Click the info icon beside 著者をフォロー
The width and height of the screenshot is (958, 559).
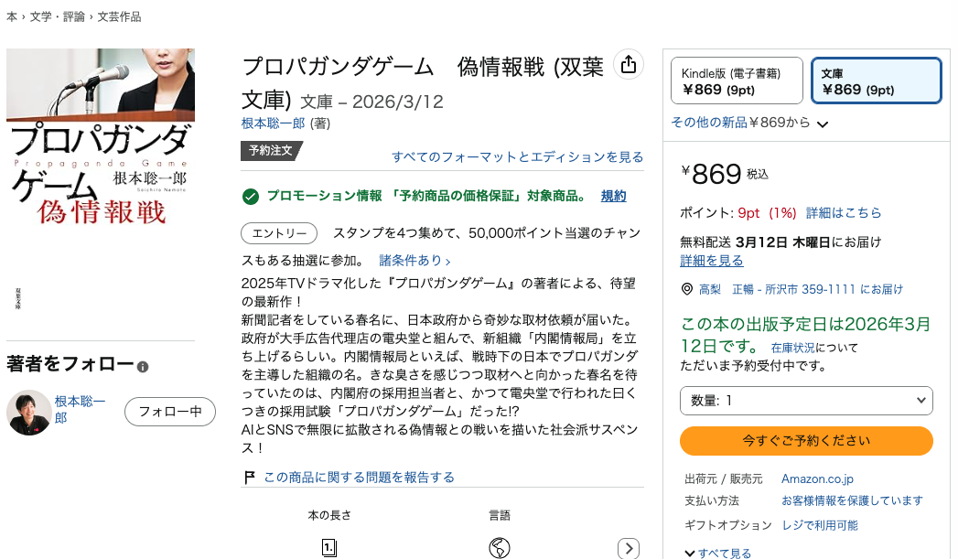(143, 367)
